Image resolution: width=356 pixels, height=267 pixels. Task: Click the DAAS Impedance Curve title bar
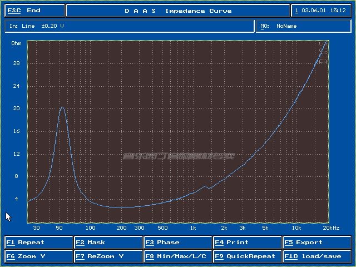[178, 11]
